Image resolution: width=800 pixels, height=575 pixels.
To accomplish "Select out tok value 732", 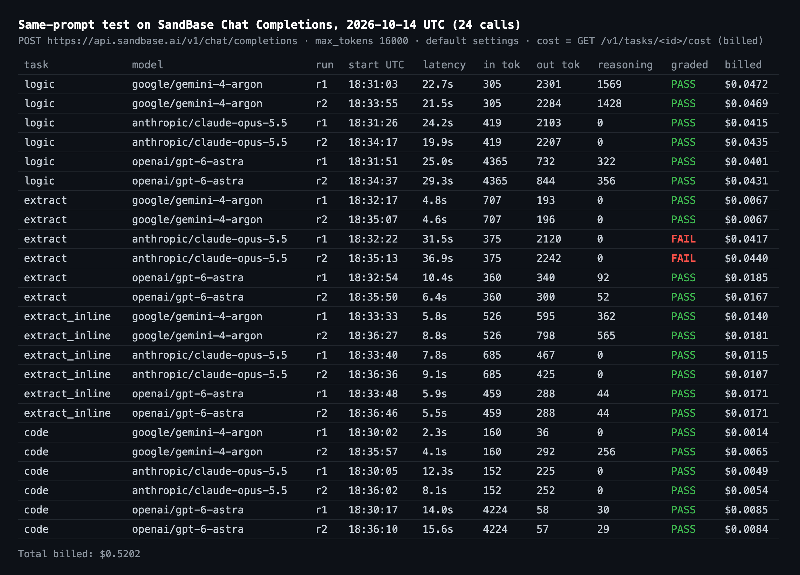I will pyautogui.click(x=546, y=162).
